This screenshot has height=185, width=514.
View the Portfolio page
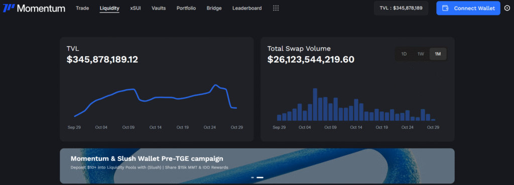click(x=186, y=8)
